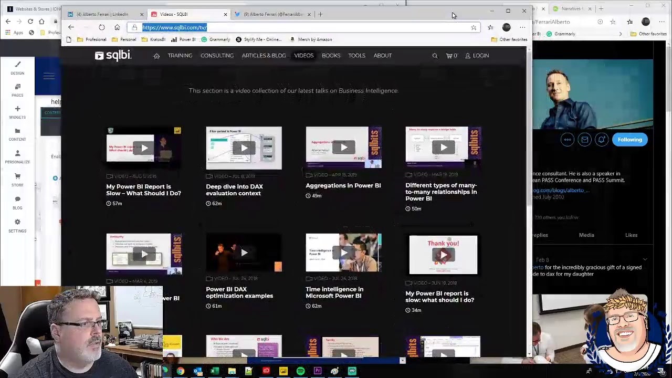Bookmark this page with the star icon
This screenshot has width=672, height=378.
point(474,27)
